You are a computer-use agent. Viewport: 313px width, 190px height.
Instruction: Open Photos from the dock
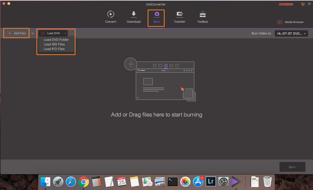click(x=185, y=182)
